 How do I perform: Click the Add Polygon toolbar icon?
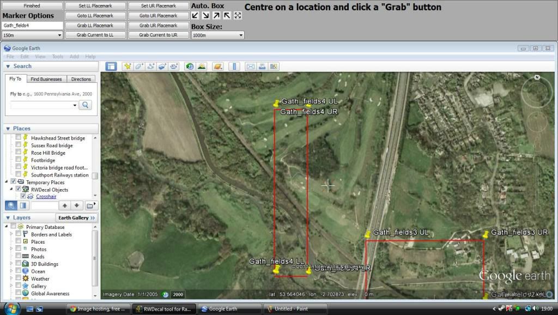[x=139, y=66]
